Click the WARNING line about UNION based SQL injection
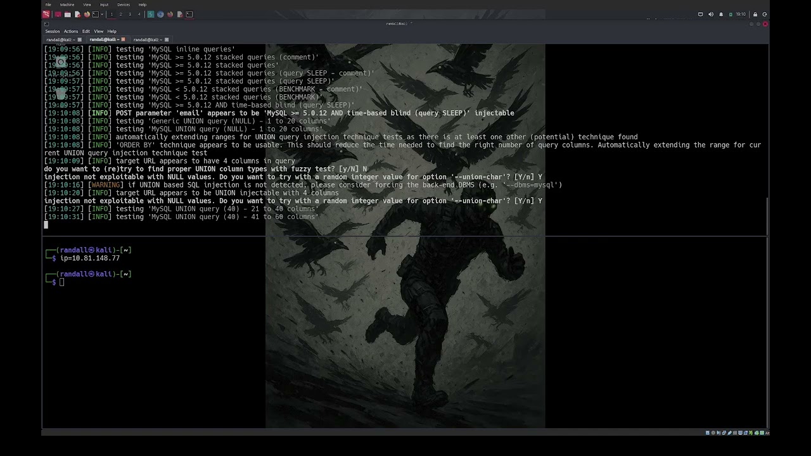The image size is (811, 456). [x=303, y=185]
